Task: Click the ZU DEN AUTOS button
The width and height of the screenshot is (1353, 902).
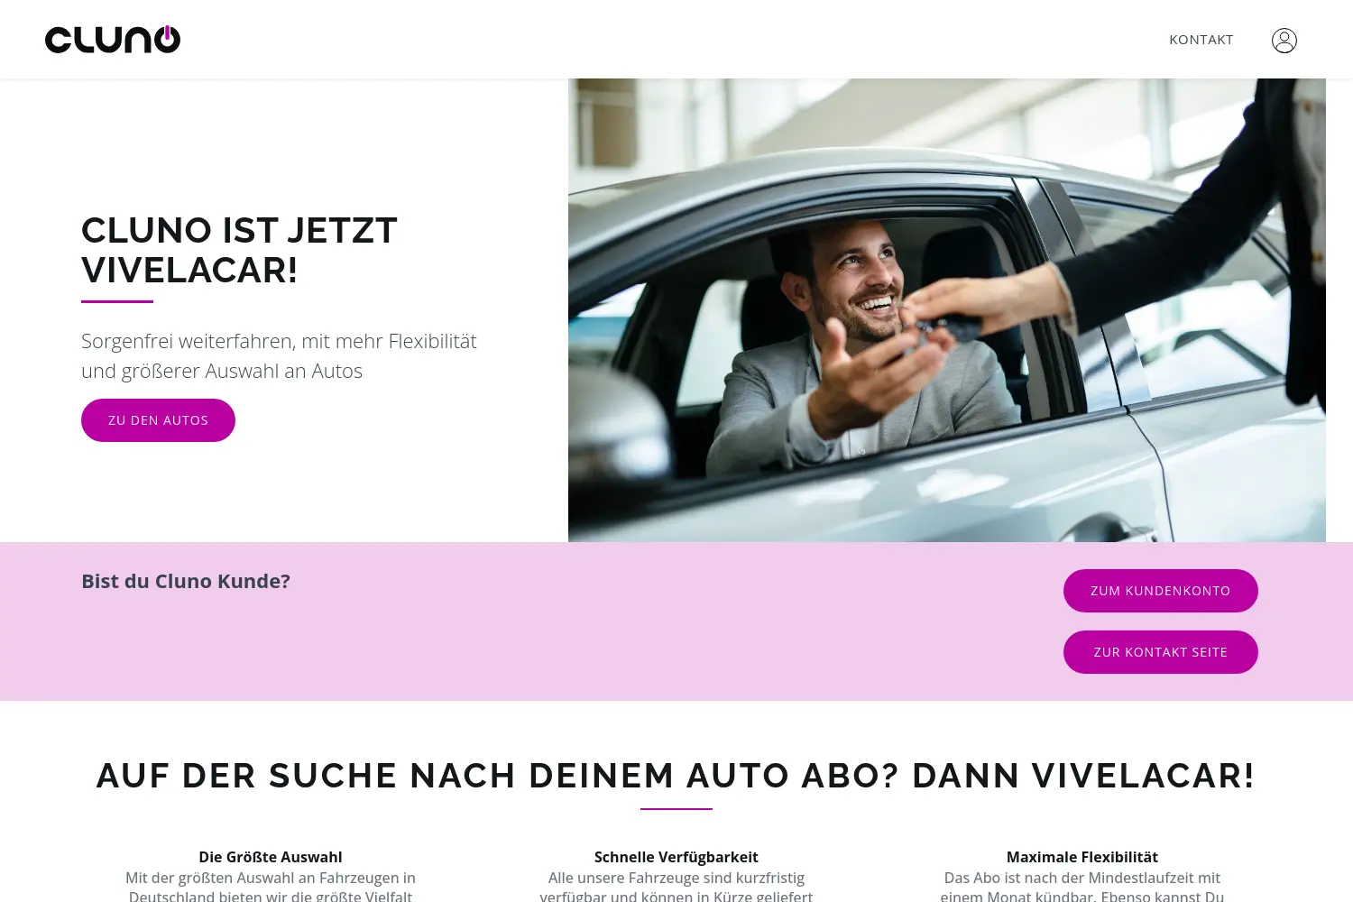Action: tap(158, 420)
